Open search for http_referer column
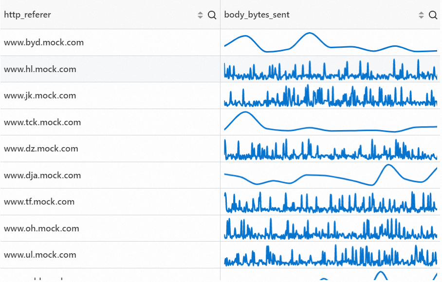This screenshot has height=282, width=442. (x=212, y=15)
